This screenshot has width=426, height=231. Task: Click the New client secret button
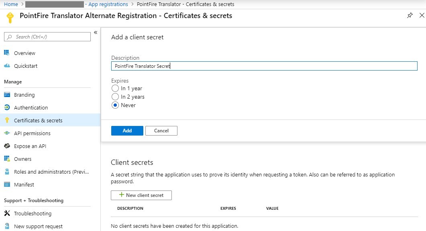click(x=141, y=195)
